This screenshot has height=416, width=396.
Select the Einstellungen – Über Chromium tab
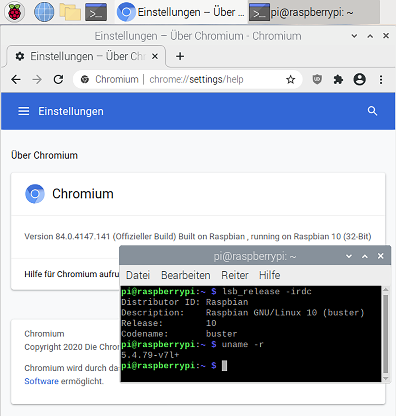coord(86,57)
